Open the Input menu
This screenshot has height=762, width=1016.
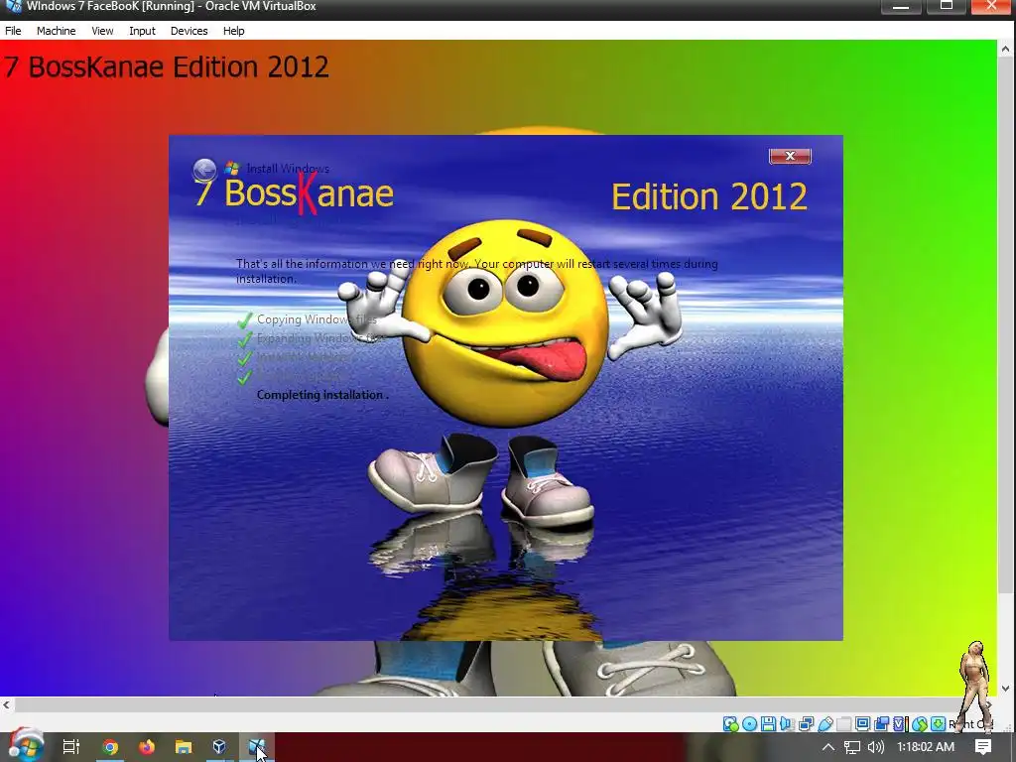[142, 31]
